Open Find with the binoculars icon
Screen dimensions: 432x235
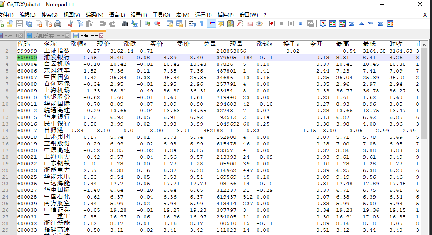(x=125, y=24)
